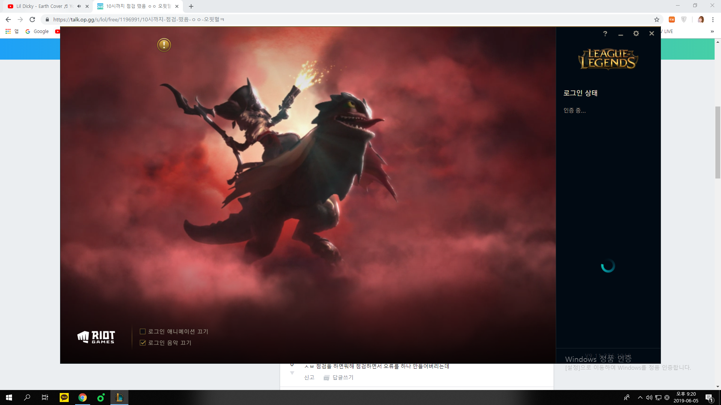The height and width of the screenshot is (405, 721).
Task: Open network status in tray
Action: click(x=658, y=397)
